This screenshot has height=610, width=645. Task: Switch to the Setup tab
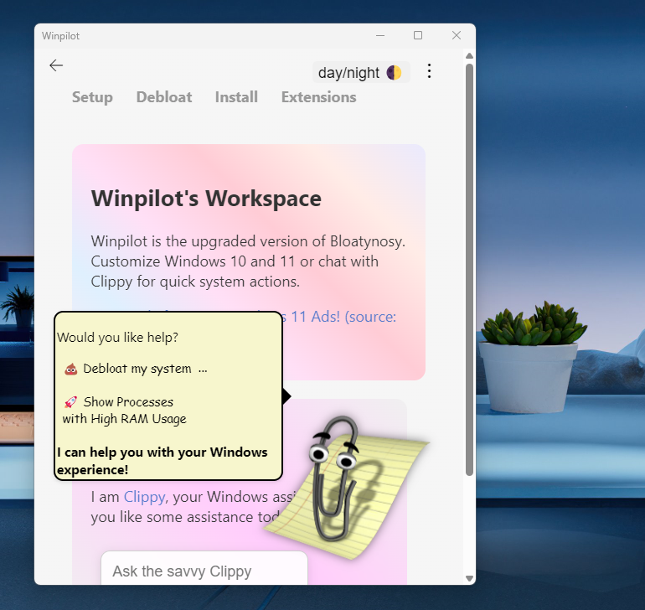pos(92,97)
